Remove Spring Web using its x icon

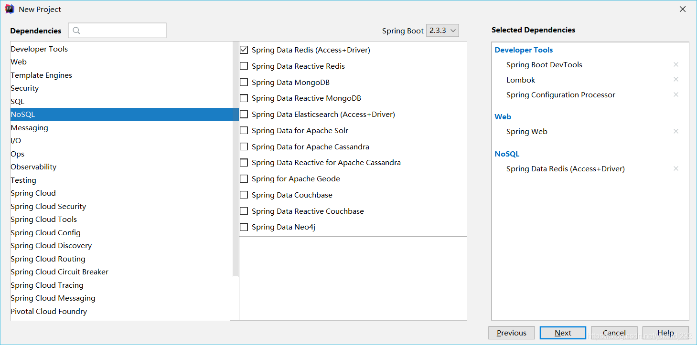[x=676, y=131]
